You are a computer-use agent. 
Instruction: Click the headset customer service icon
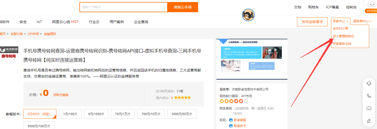tap(369, 83)
